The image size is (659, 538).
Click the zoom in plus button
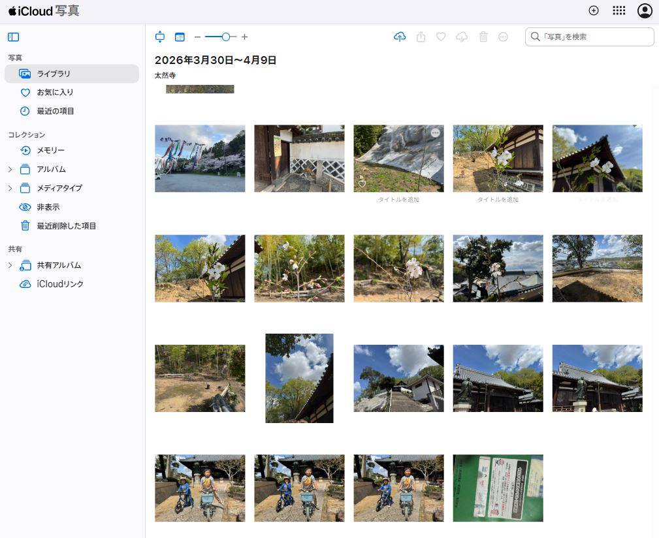click(245, 37)
